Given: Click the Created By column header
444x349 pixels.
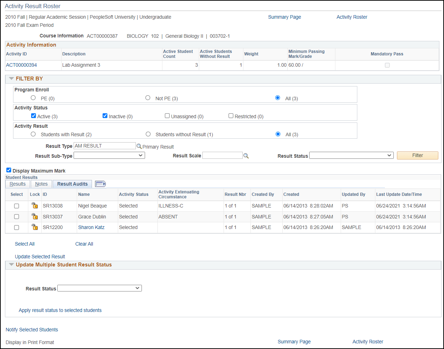Looking at the screenshot, I should tap(263, 194).
